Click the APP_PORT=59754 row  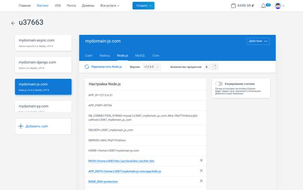point(145,105)
